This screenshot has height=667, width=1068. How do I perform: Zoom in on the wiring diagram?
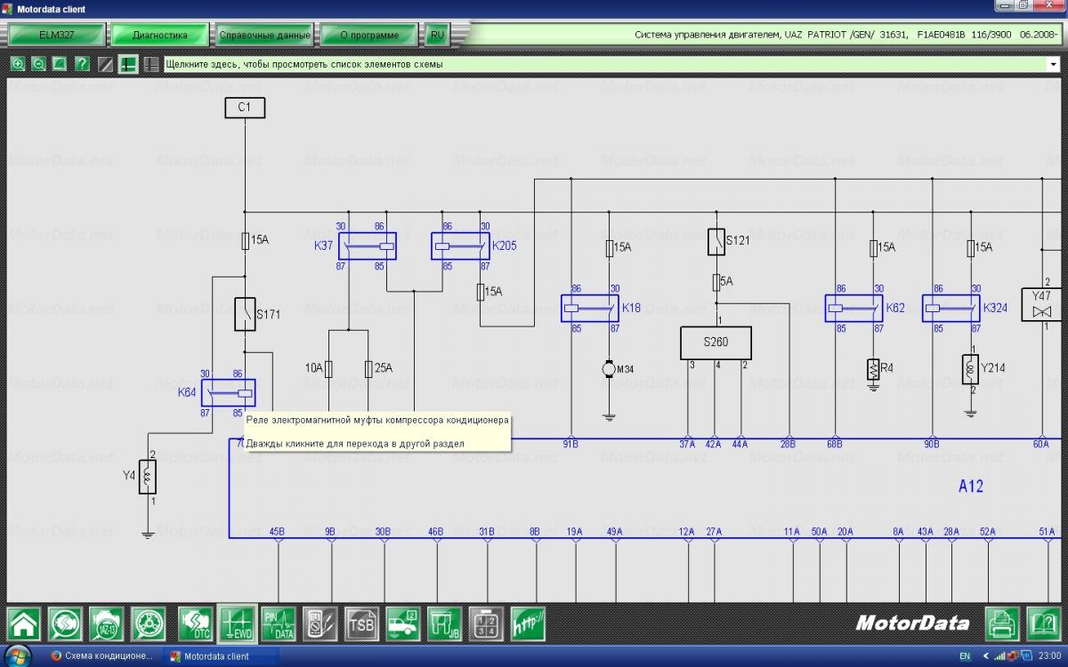tap(18, 64)
